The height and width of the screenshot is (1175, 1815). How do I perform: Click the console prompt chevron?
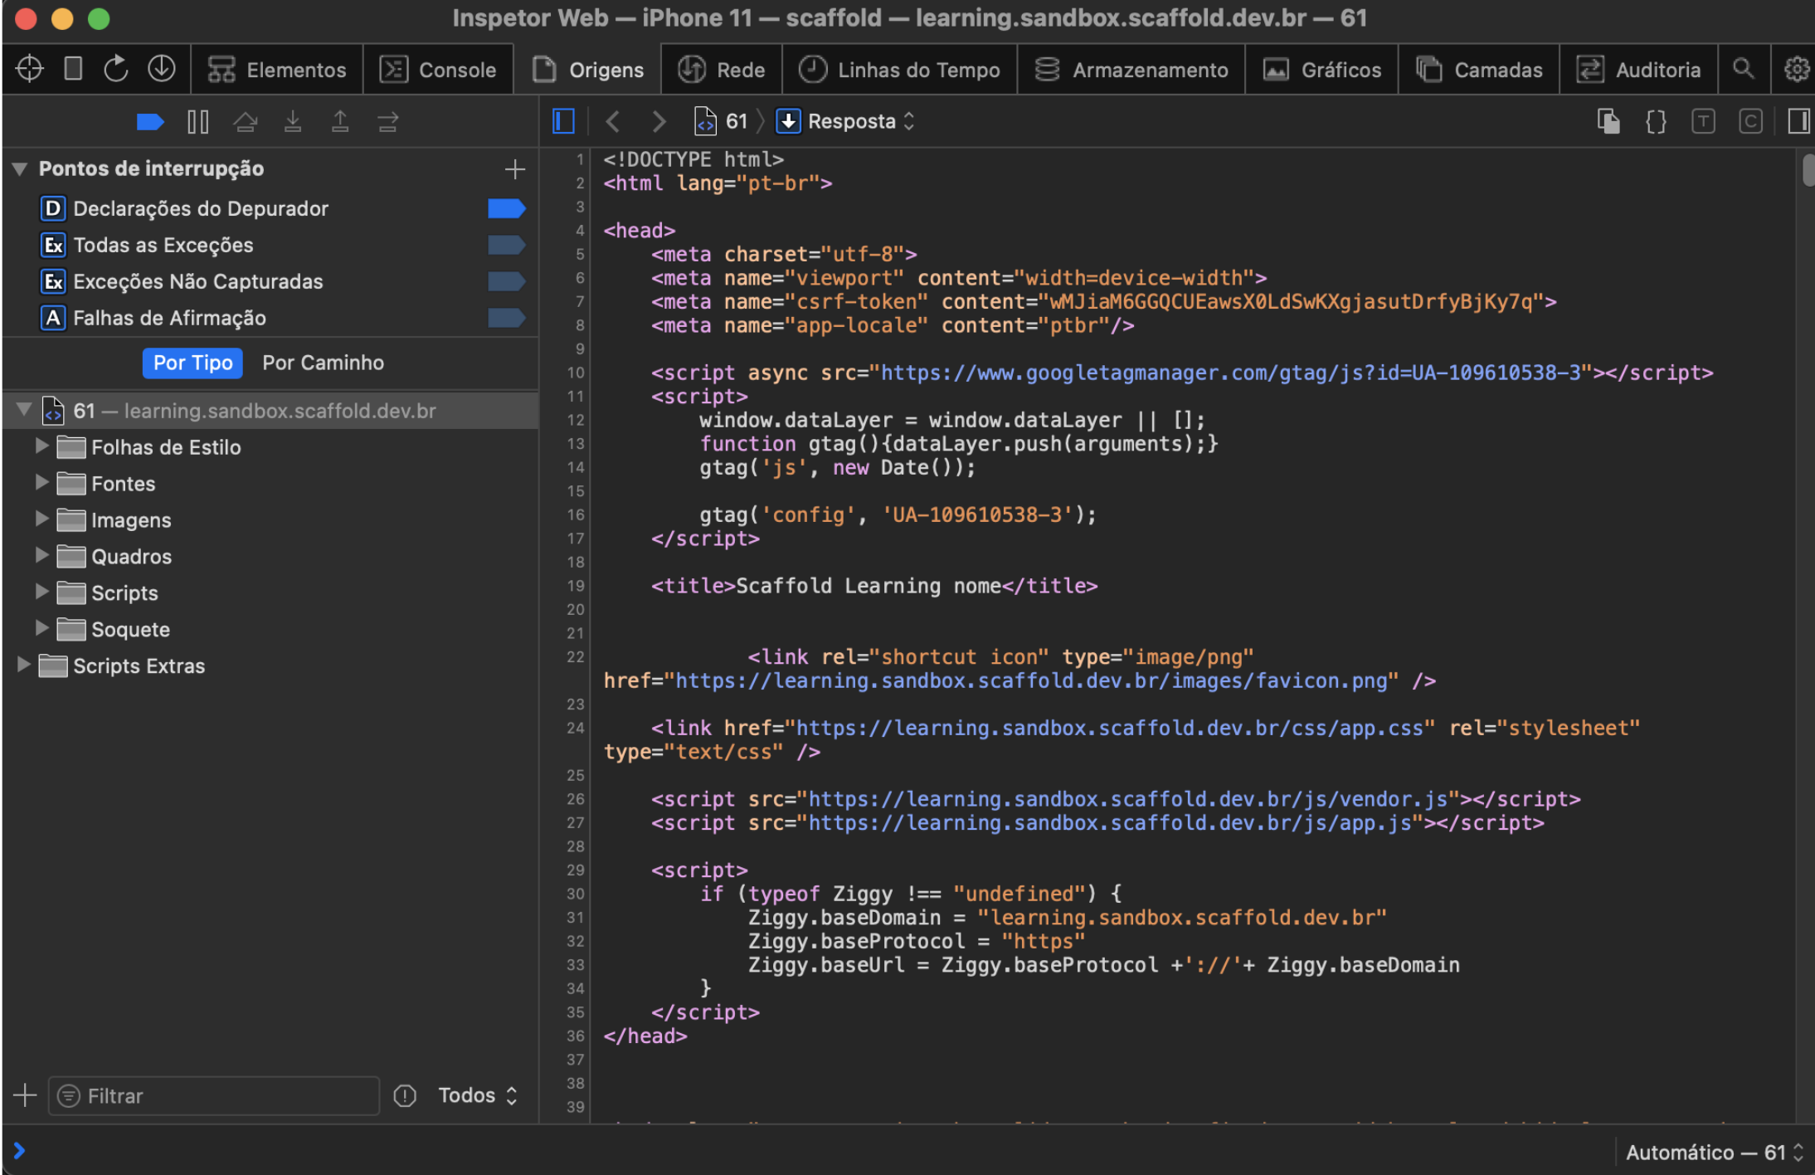(x=19, y=1151)
